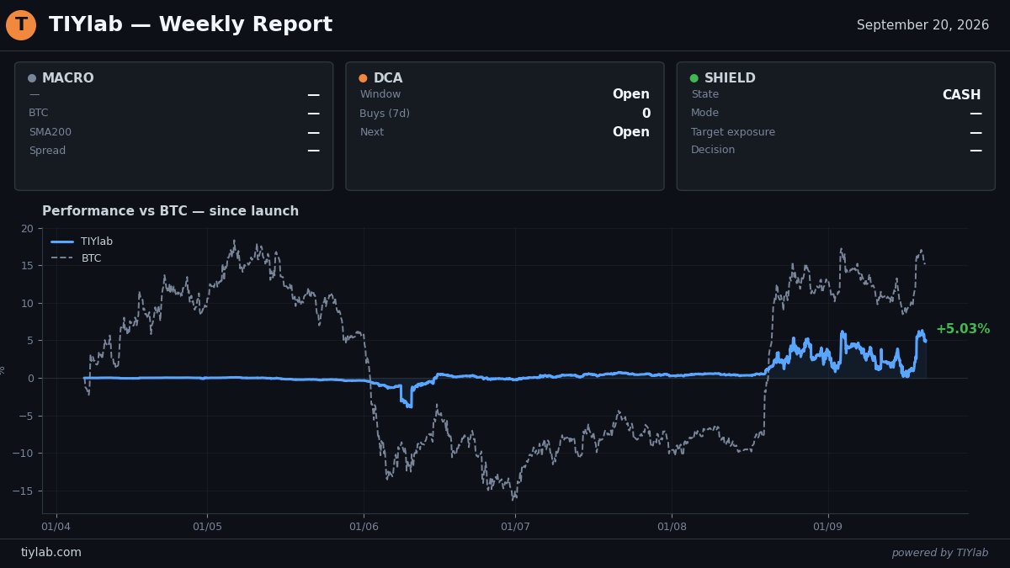Click the SHIELD State label
The width and height of the screenshot is (1010, 568).
tap(705, 94)
